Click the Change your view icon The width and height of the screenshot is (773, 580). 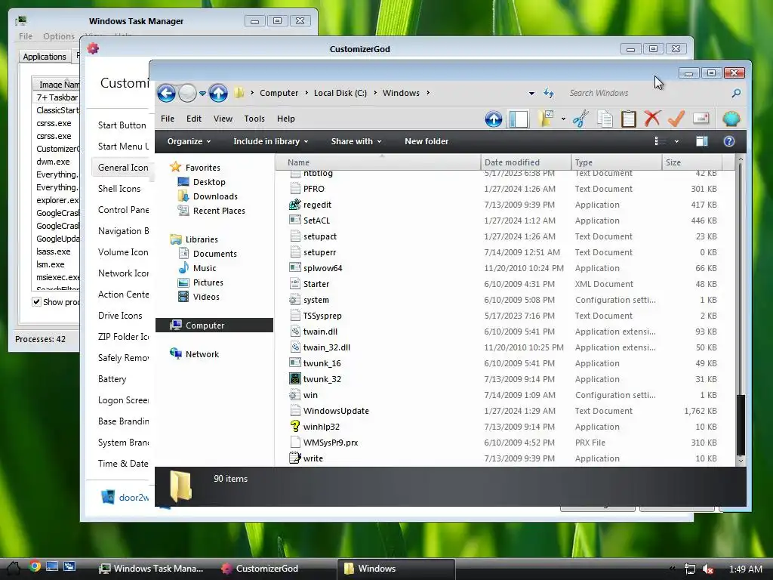[x=660, y=141]
